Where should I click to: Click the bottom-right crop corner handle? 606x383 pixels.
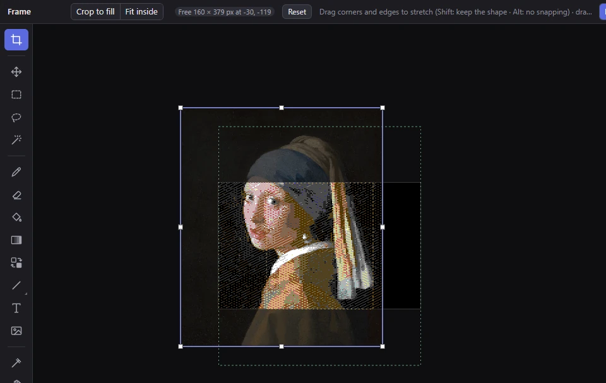point(383,346)
